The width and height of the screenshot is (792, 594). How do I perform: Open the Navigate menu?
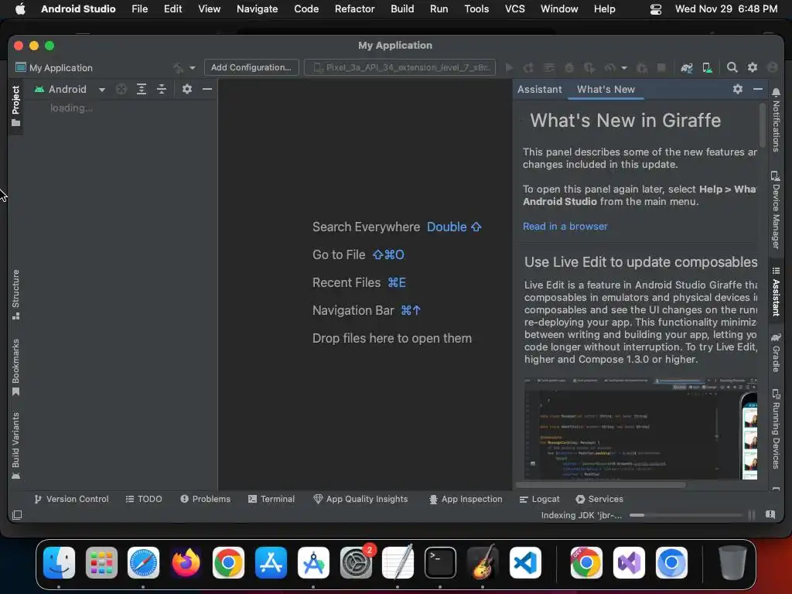257,9
